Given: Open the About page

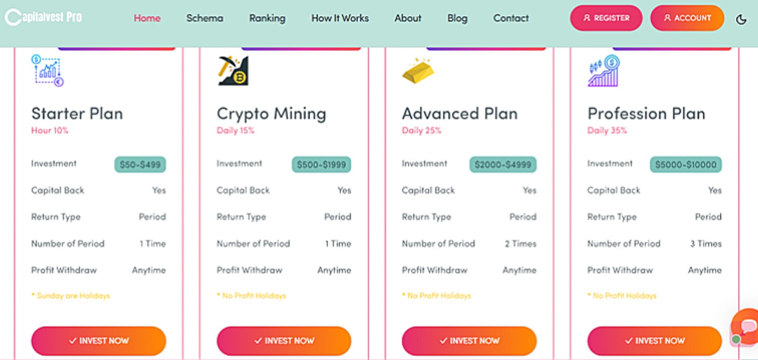Looking at the screenshot, I should pos(407,18).
